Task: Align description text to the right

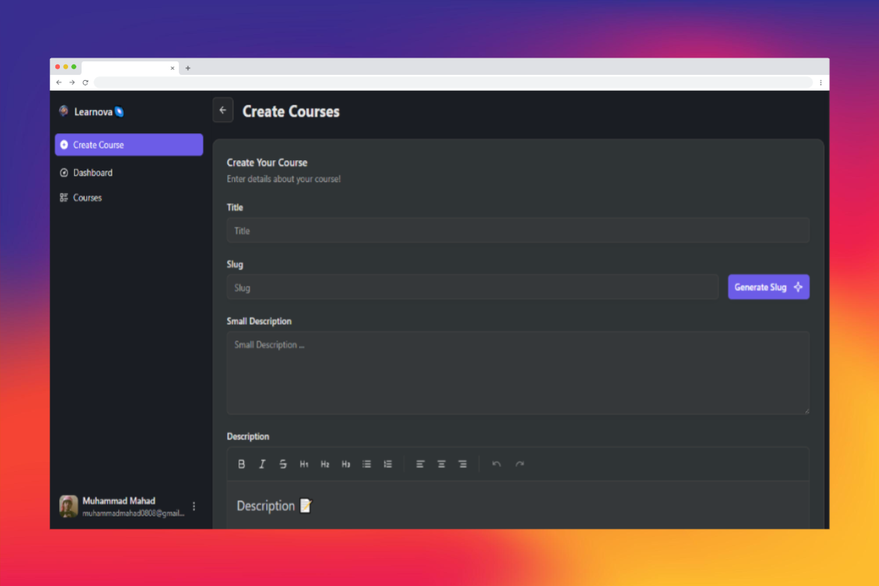Action: click(462, 464)
